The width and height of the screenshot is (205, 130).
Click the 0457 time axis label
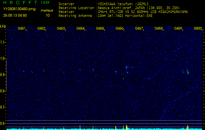point(139,28)
